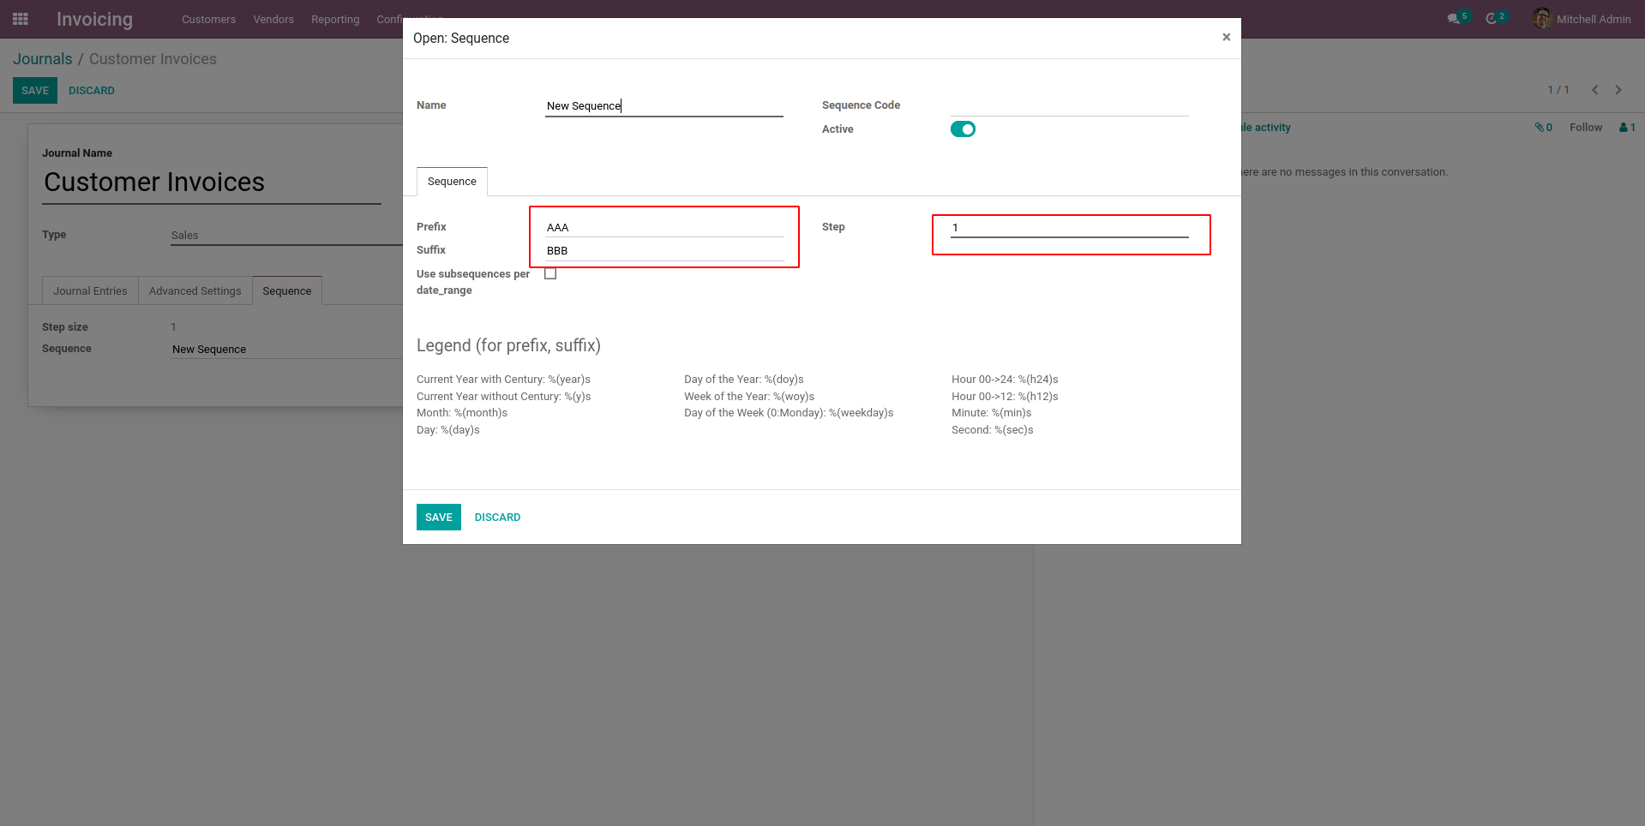This screenshot has height=826, width=1645.
Task: Click 'Hour 00->24: %(h24)s' legend
Action: (x=1005, y=380)
